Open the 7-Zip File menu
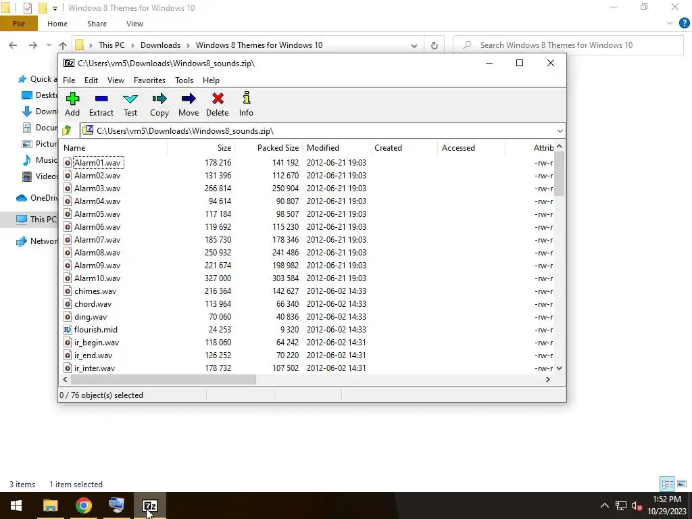This screenshot has width=692, height=519. (x=69, y=80)
